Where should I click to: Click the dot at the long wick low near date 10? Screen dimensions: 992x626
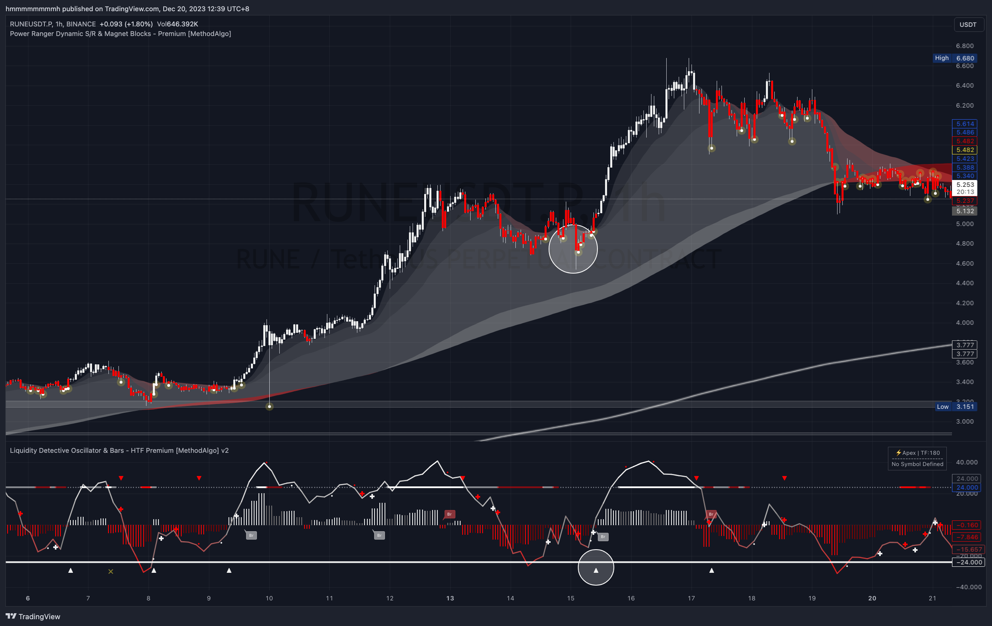click(269, 406)
